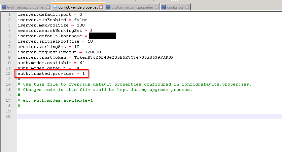Click the 'auth.modes.available = 64' line
The image size is (282, 152).
tap(51, 63)
